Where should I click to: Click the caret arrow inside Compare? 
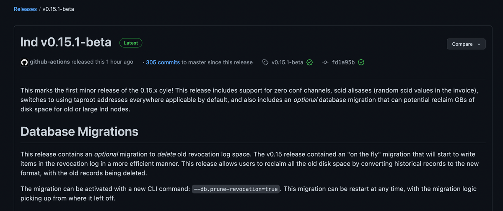pos(479,44)
